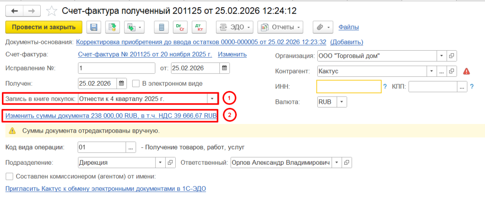Go back with the left arrow button
The height and width of the screenshot is (205, 485).
[x=15, y=11]
